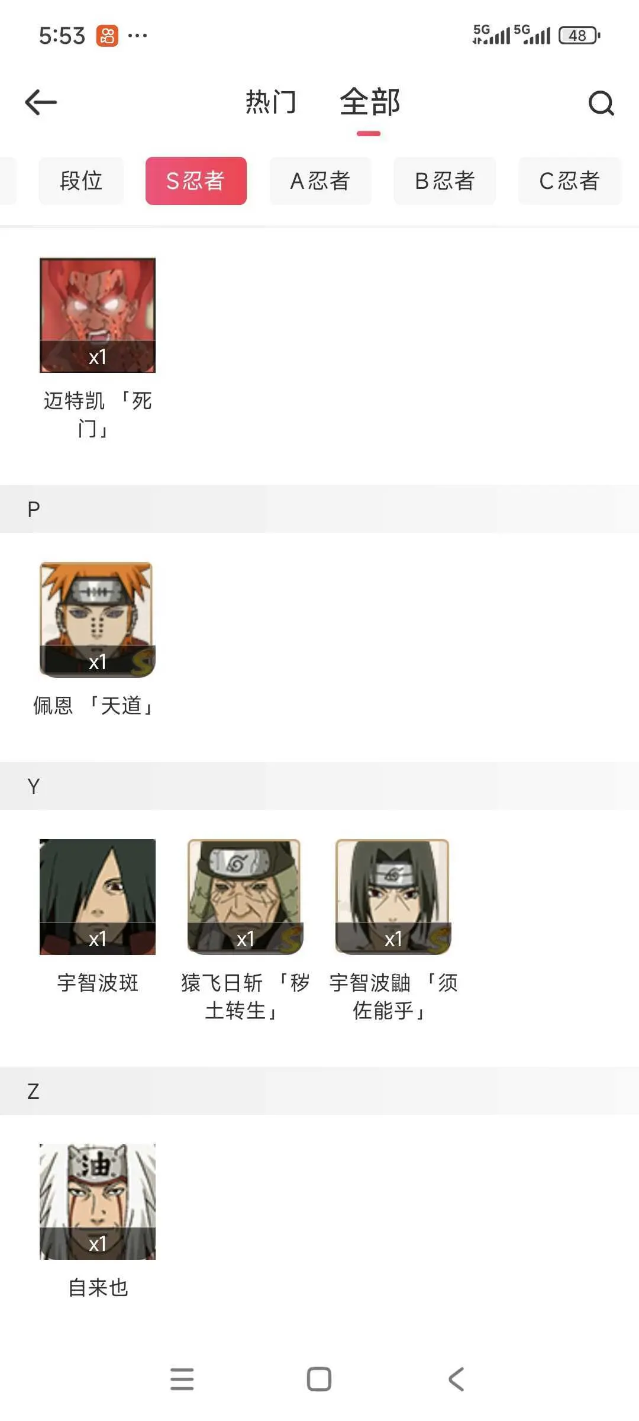Viewport: 639px width, 1421px height.
Task: Select the 迈特凯「死门」ninja avatar
Action: tap(98, 315)
